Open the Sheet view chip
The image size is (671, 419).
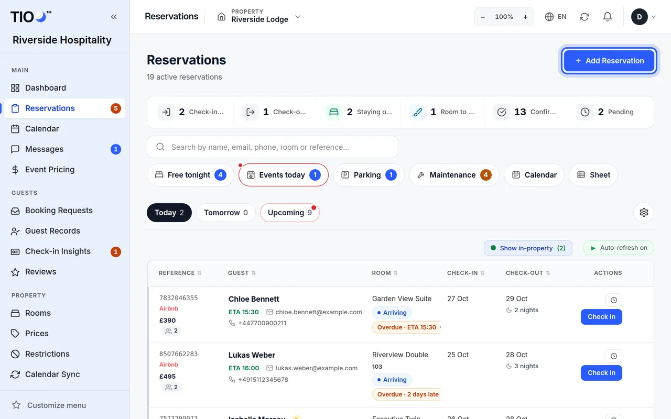pos(593,175)
